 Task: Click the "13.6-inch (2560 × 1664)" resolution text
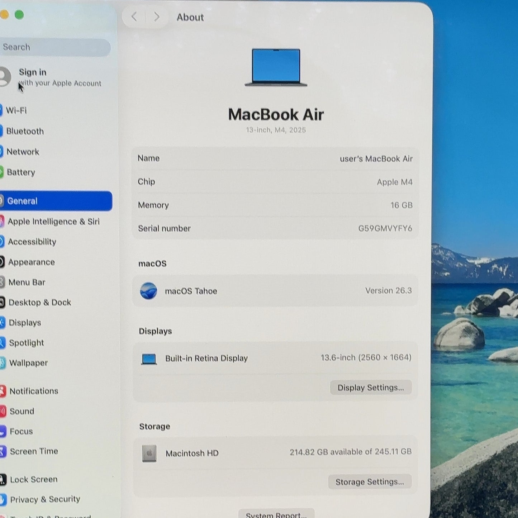[x=366, y=357]
